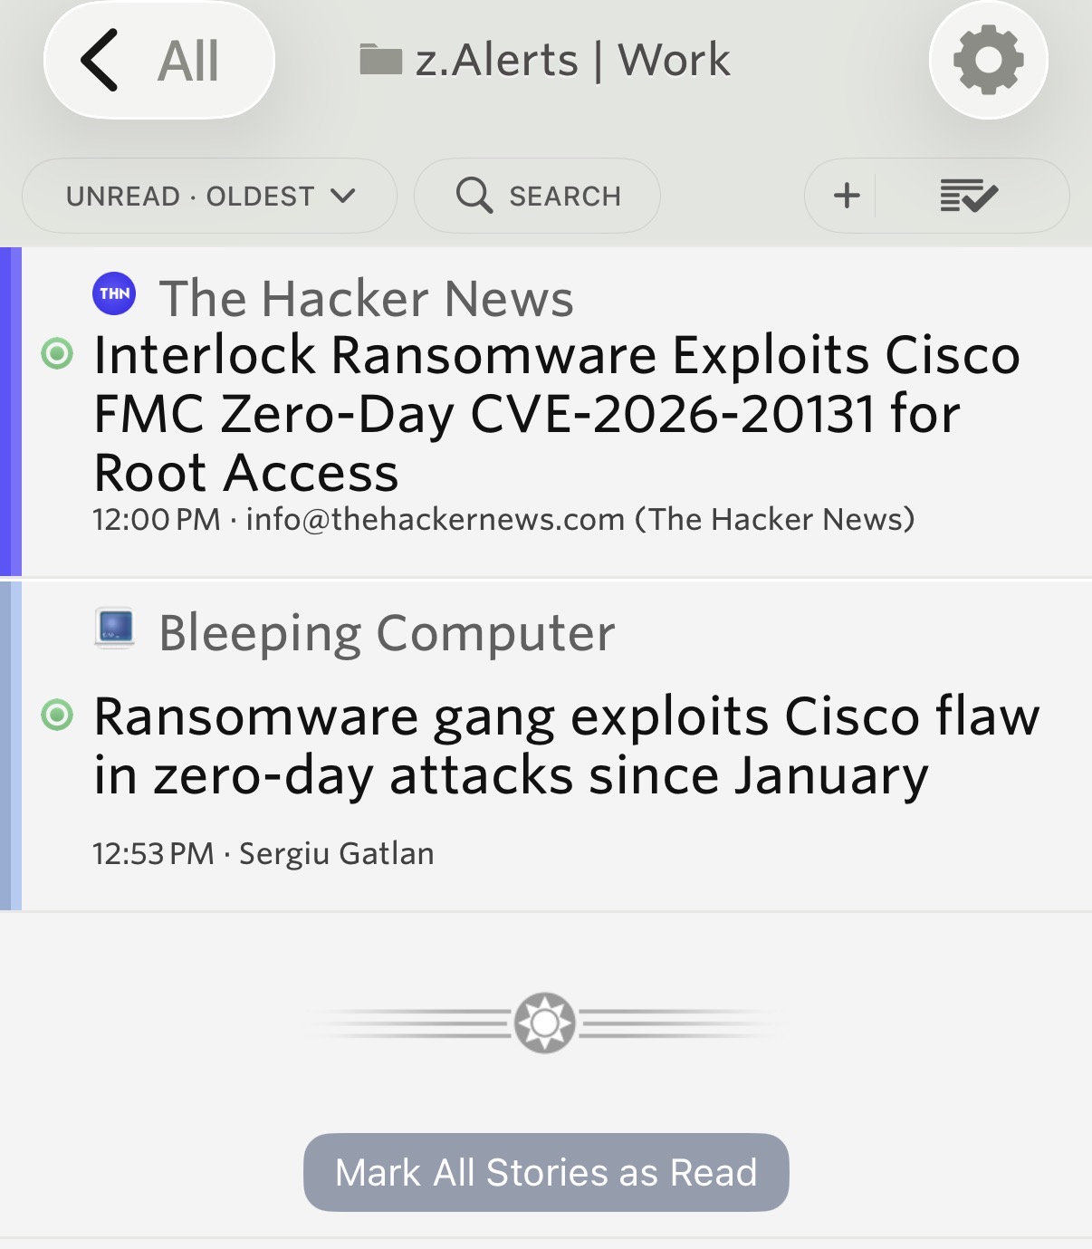Tap the plus icon in toolbar
1092x1249 pixels.
click(846, 195)
